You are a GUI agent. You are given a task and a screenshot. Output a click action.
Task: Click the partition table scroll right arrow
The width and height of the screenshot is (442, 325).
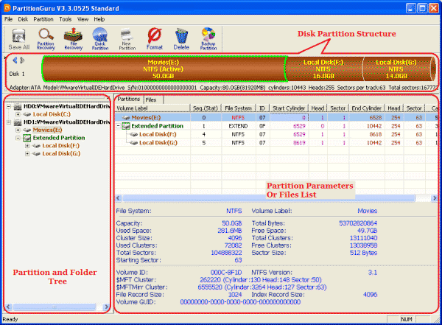click(434, 198)
